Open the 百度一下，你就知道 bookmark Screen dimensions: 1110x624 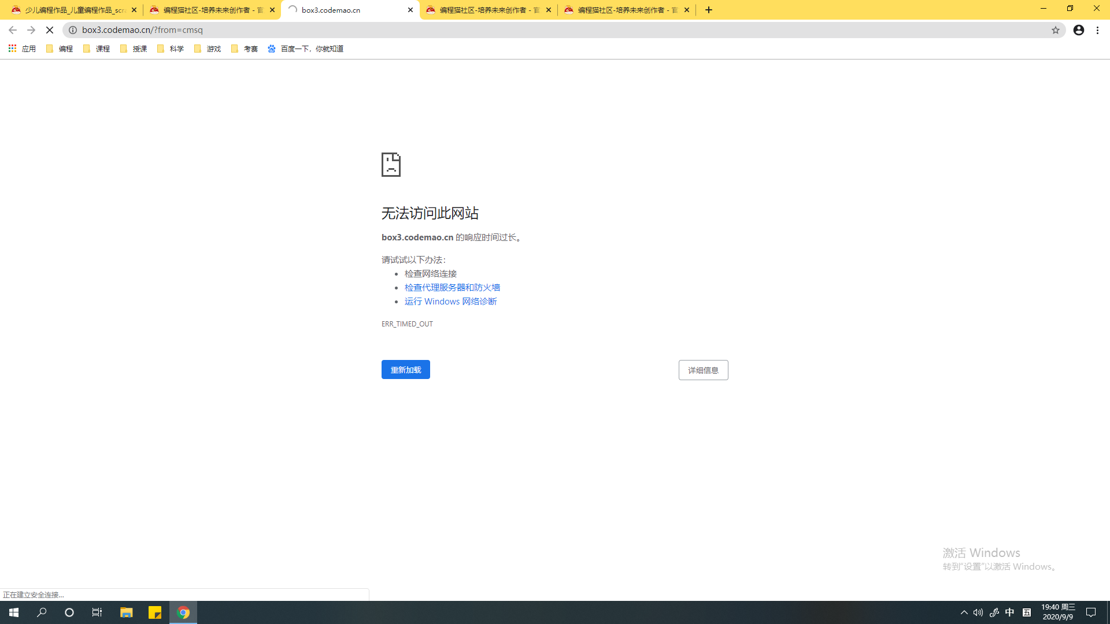click(306, 49)
